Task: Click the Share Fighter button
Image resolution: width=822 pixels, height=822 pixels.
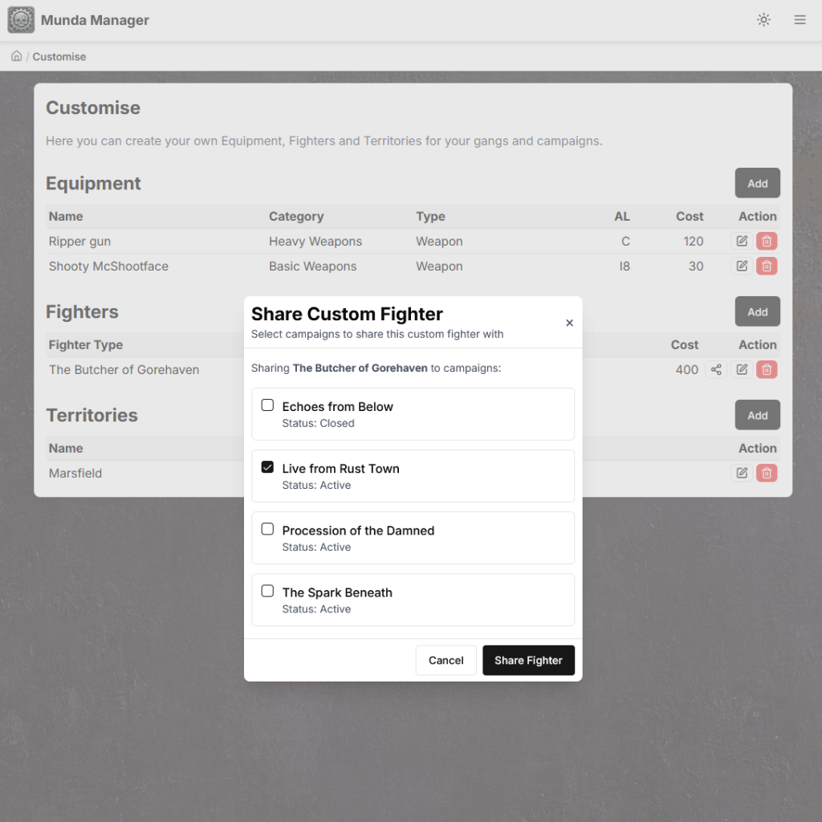Action: [528, 660]
